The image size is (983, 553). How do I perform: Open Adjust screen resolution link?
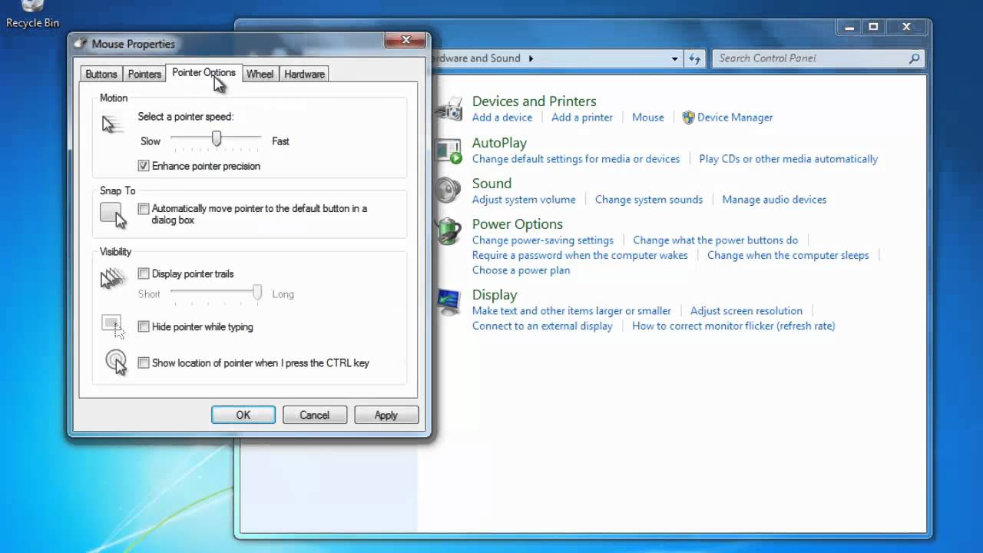746,311
